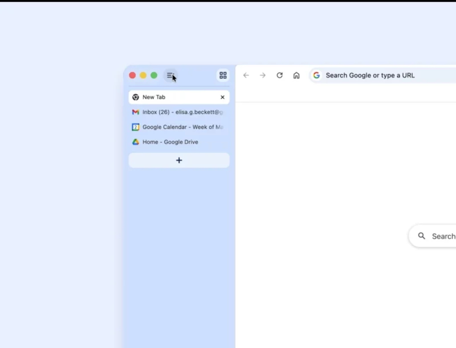
Task: Select the Gmail icon on the Inbox tab
Action: (x=135, y=112)
